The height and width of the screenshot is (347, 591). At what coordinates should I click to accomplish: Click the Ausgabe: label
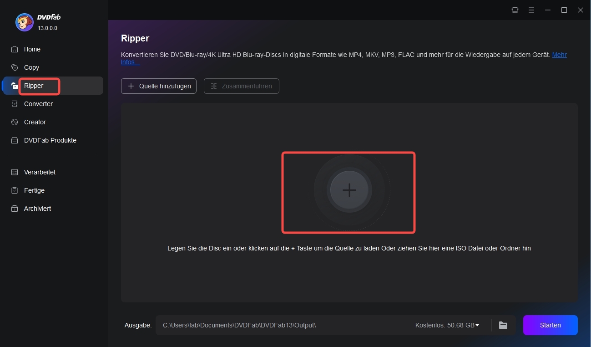(x=138, y=325)
